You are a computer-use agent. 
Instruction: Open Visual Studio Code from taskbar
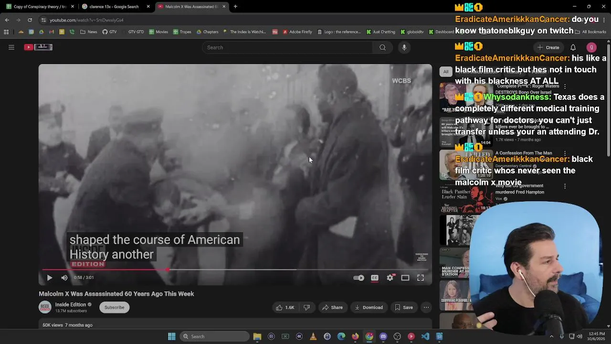[x=425, y=336]
